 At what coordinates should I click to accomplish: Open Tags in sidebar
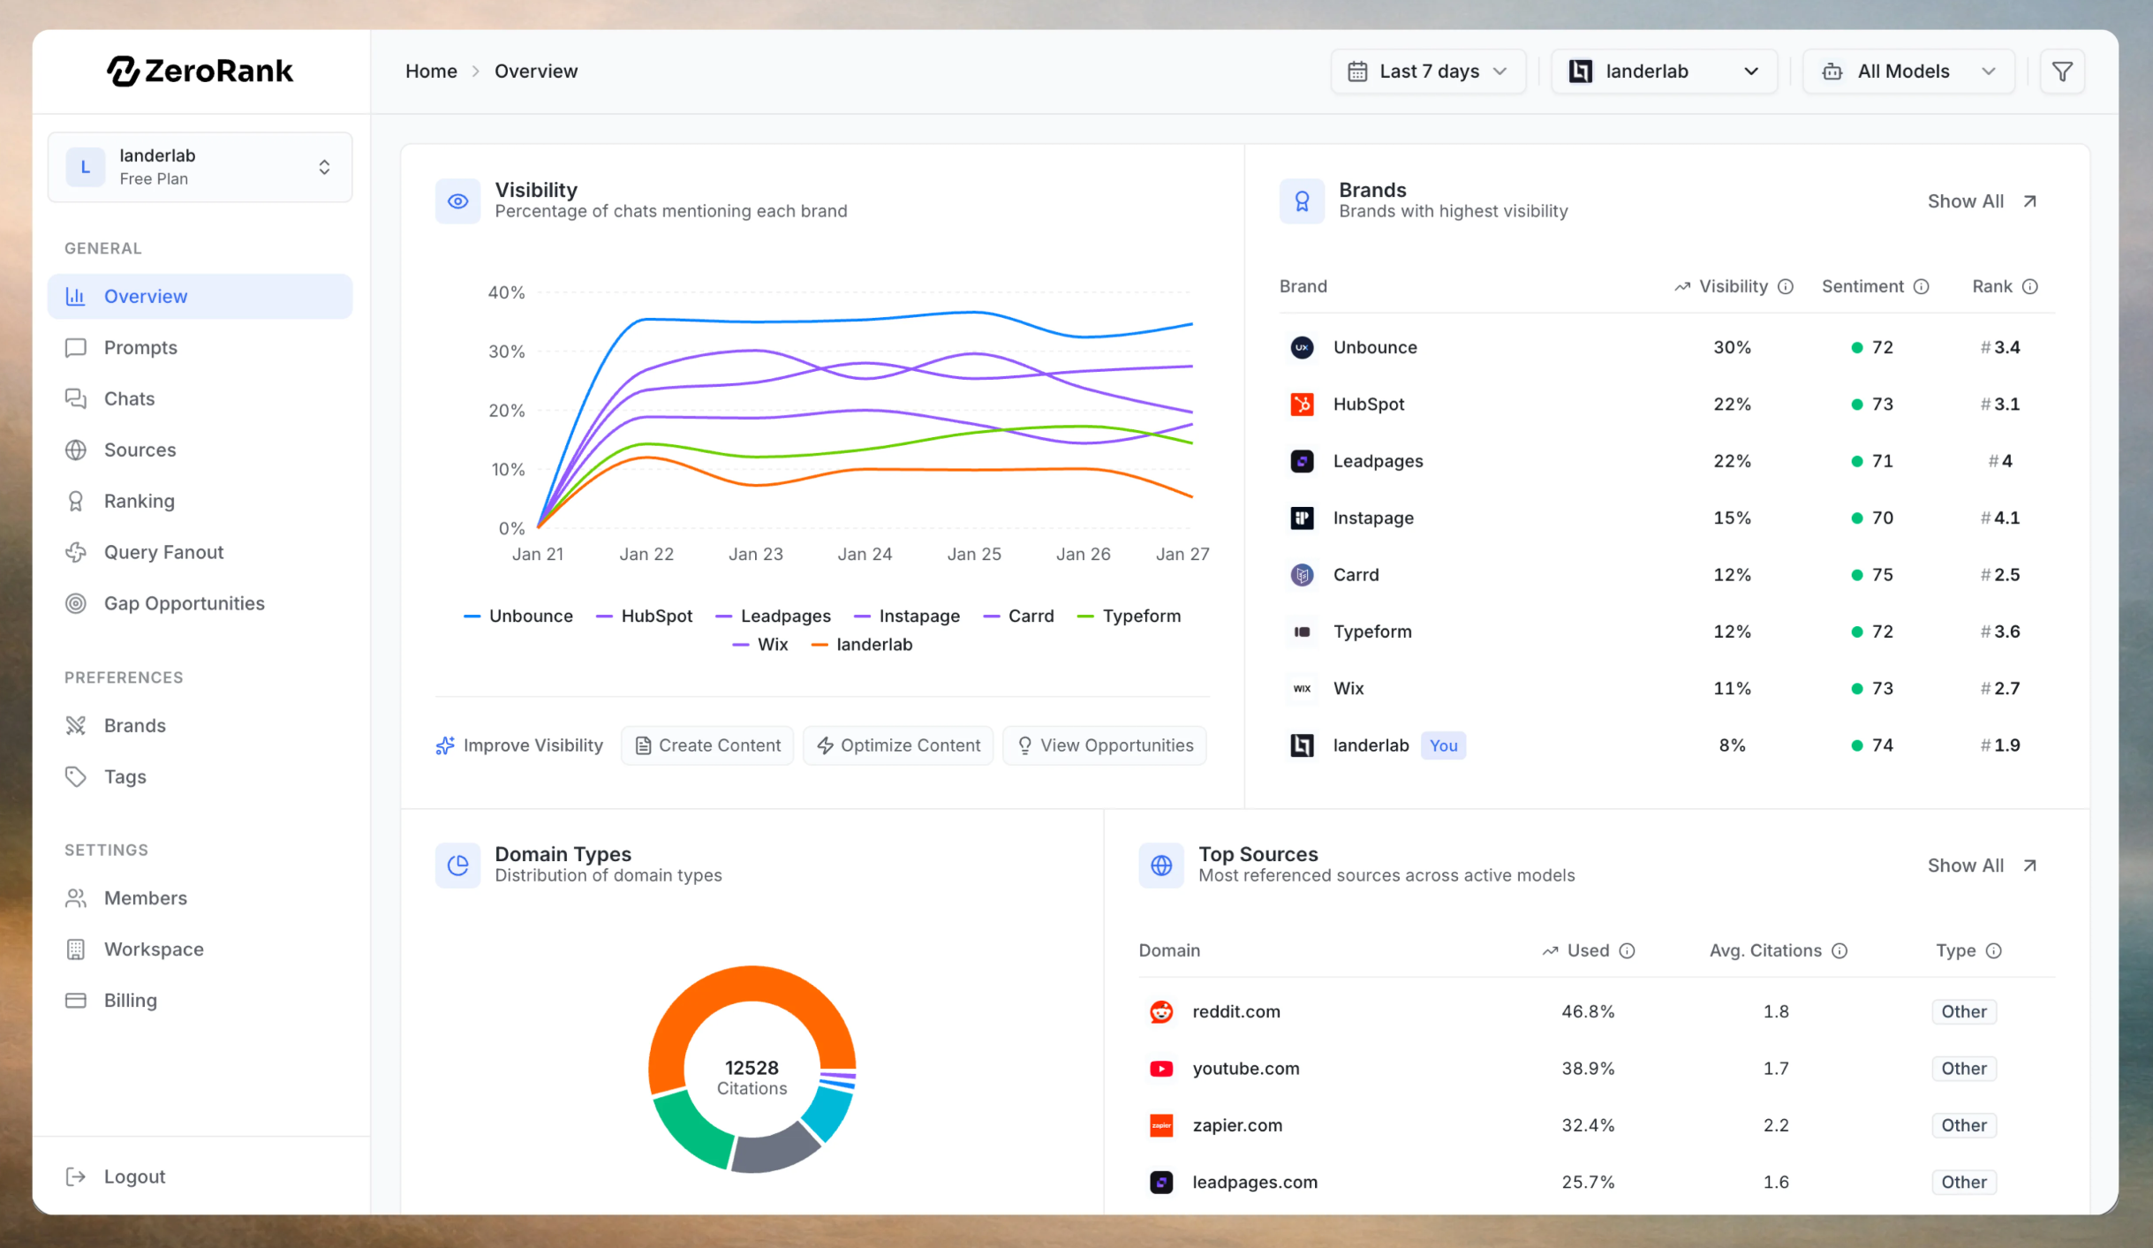[x=200, y=777]
